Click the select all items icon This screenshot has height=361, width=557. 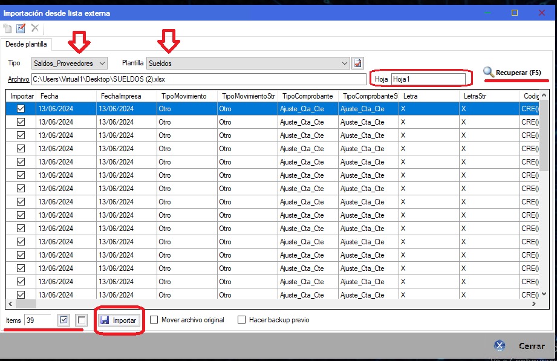pyautogui.click(x=65, y=320)
